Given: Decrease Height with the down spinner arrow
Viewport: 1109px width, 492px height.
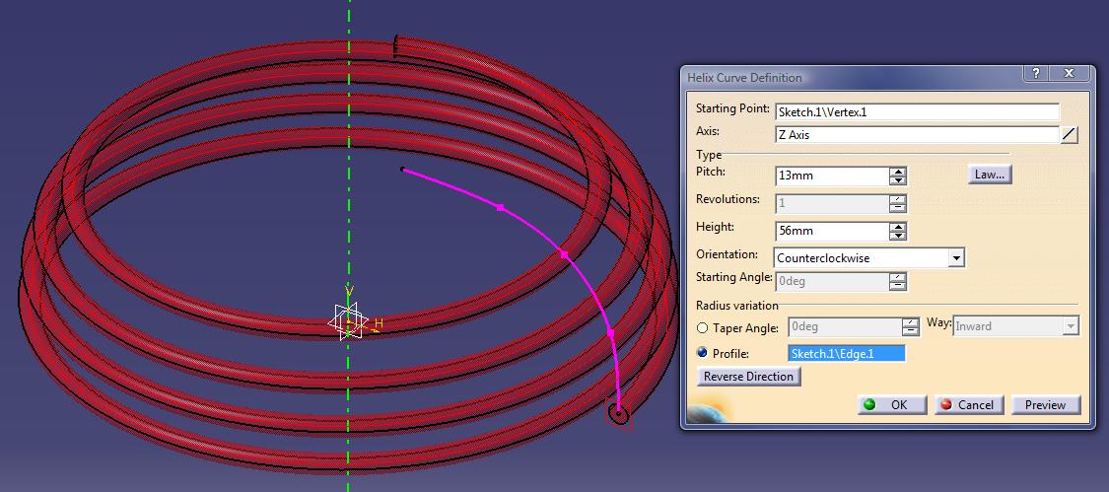Looking at the screenshot, I should [898, 236].
